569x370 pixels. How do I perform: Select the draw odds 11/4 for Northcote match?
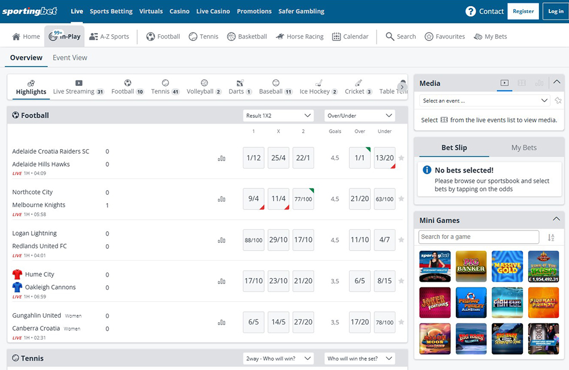click(278, 199)
